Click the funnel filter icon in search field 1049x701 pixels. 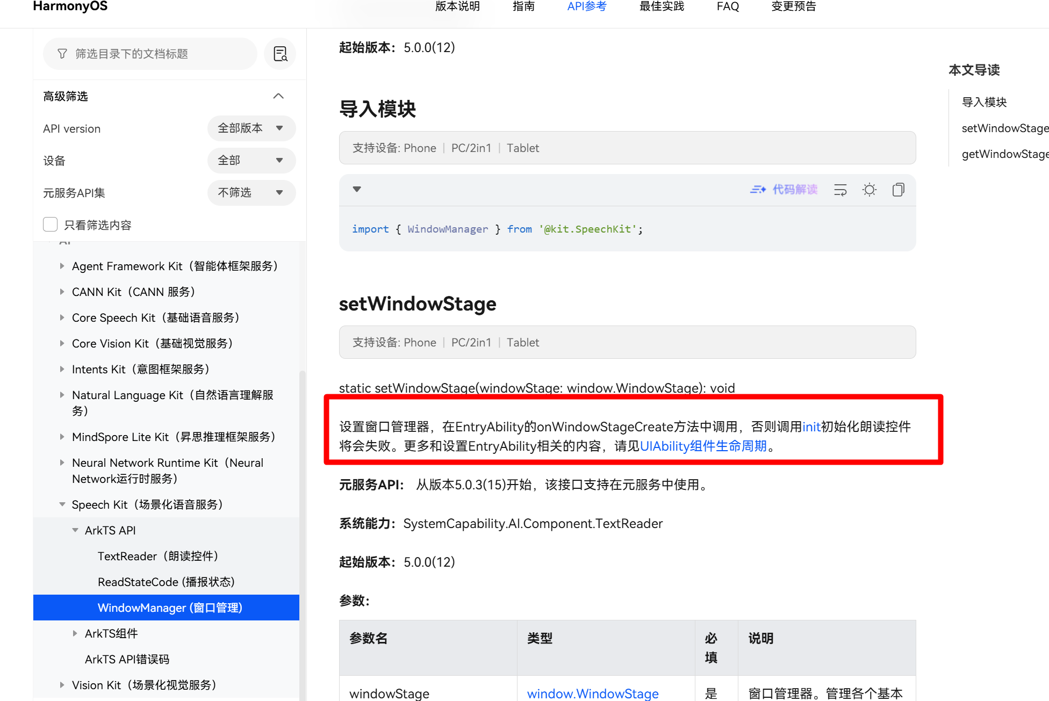click(62, 54)
